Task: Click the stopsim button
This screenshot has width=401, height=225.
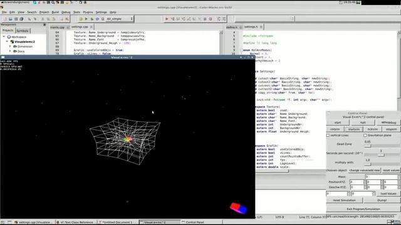Action: 391,129
